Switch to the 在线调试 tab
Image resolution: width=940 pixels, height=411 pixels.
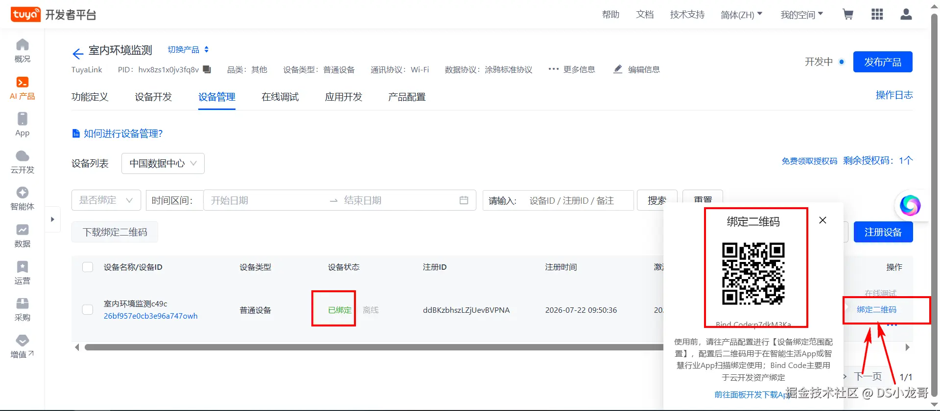pyautogui.click(x=280, y=97)
